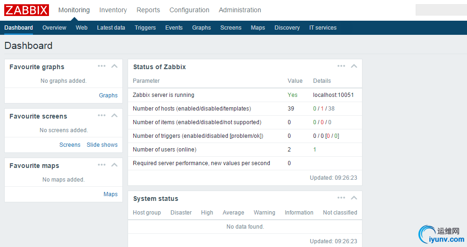Select the Dashboard submenu tab
This screenshot has height=247, width=467.
point(18,28)
